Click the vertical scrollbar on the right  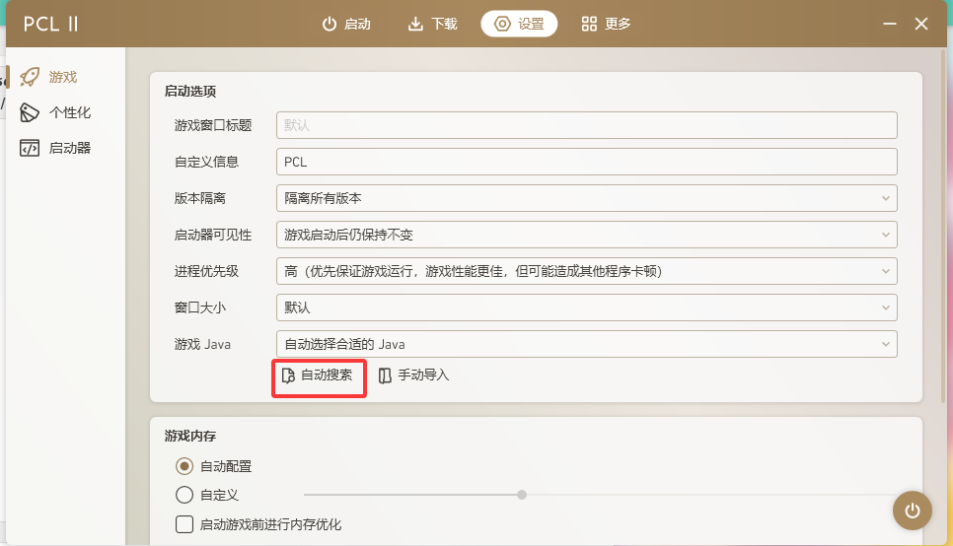point(944,228)
